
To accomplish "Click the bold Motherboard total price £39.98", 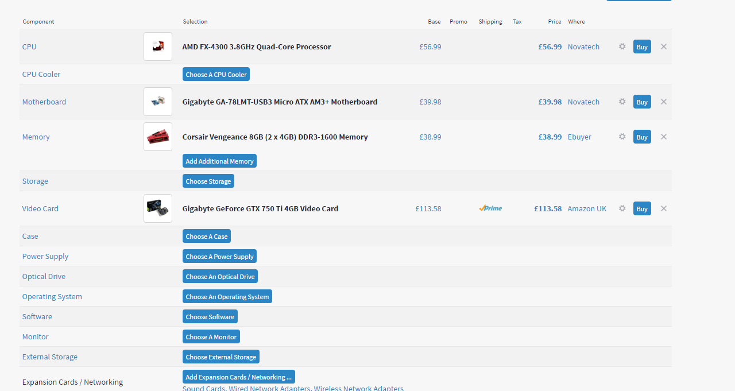I will (x=550, y=102).
